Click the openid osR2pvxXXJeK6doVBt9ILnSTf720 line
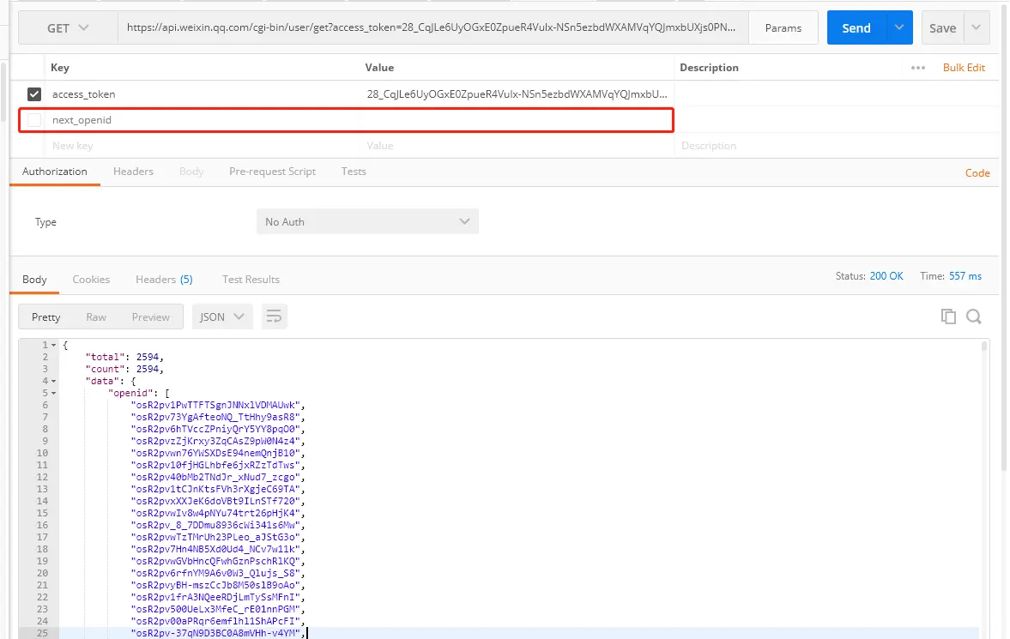The width and height of the screenshot is (1010, 639). [218, 501]
